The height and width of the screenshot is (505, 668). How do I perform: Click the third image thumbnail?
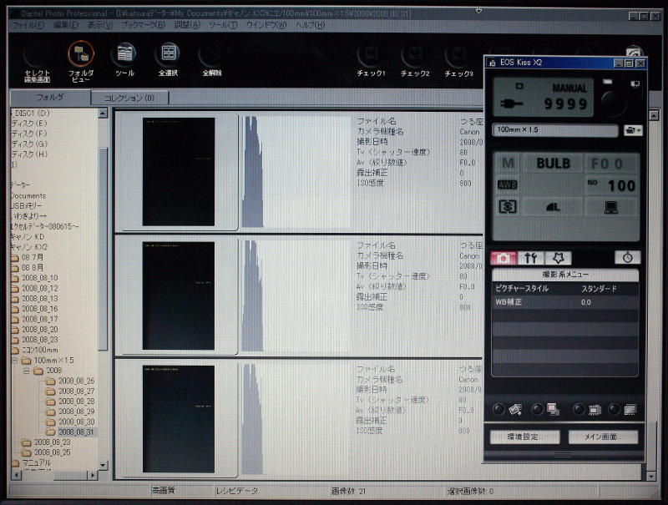179,419
